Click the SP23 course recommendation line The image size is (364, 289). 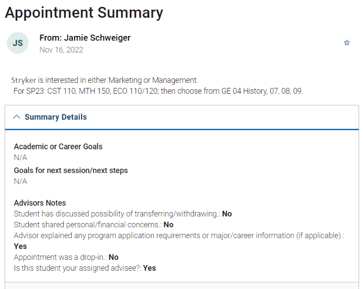pyautogui.click(x=158, y=91)
